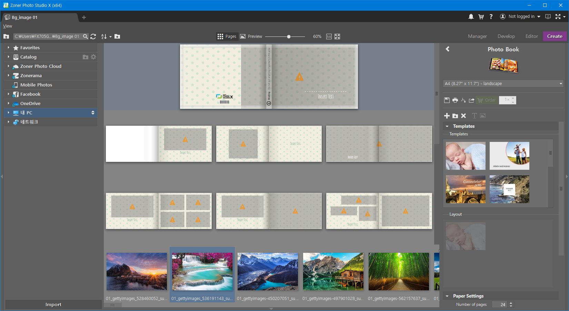
Task: Choose the family circle template
Action: click(x=509, y=156)
